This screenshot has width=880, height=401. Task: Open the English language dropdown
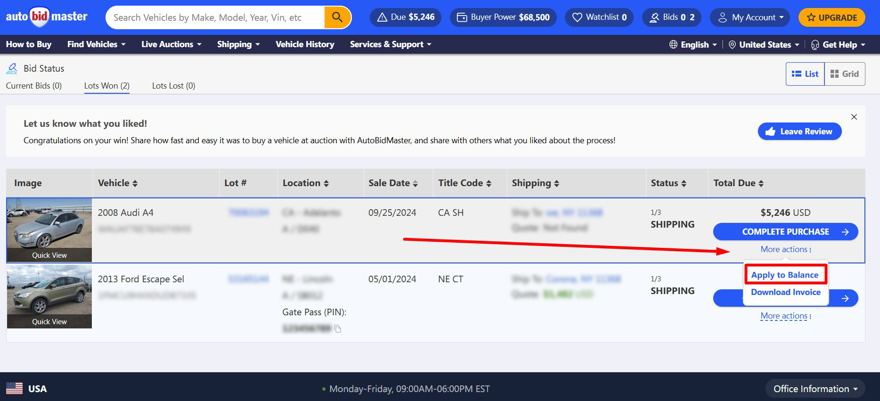click(x=693, y=45)
